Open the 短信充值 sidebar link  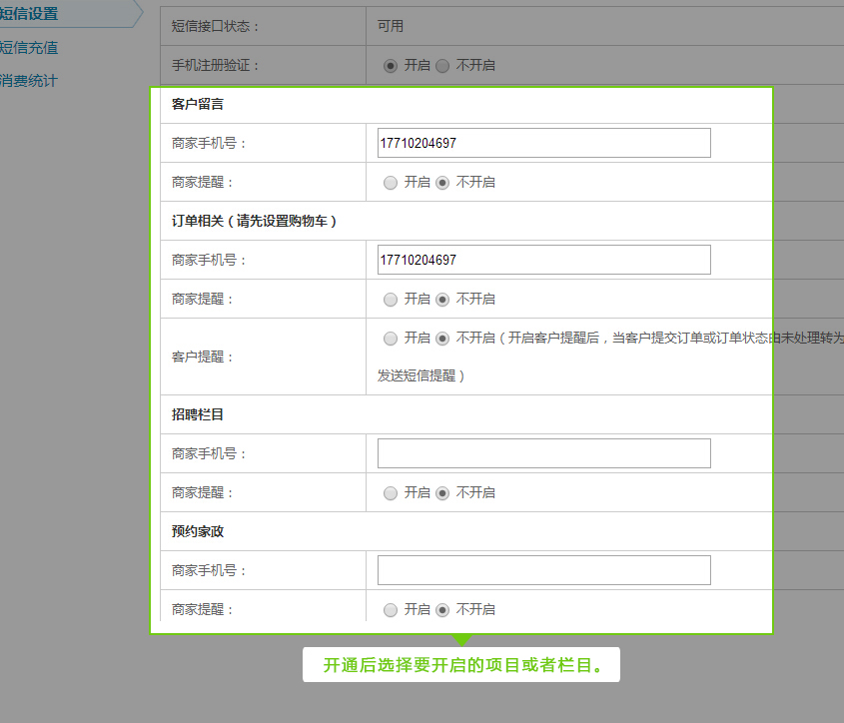(x=29, y=47)
